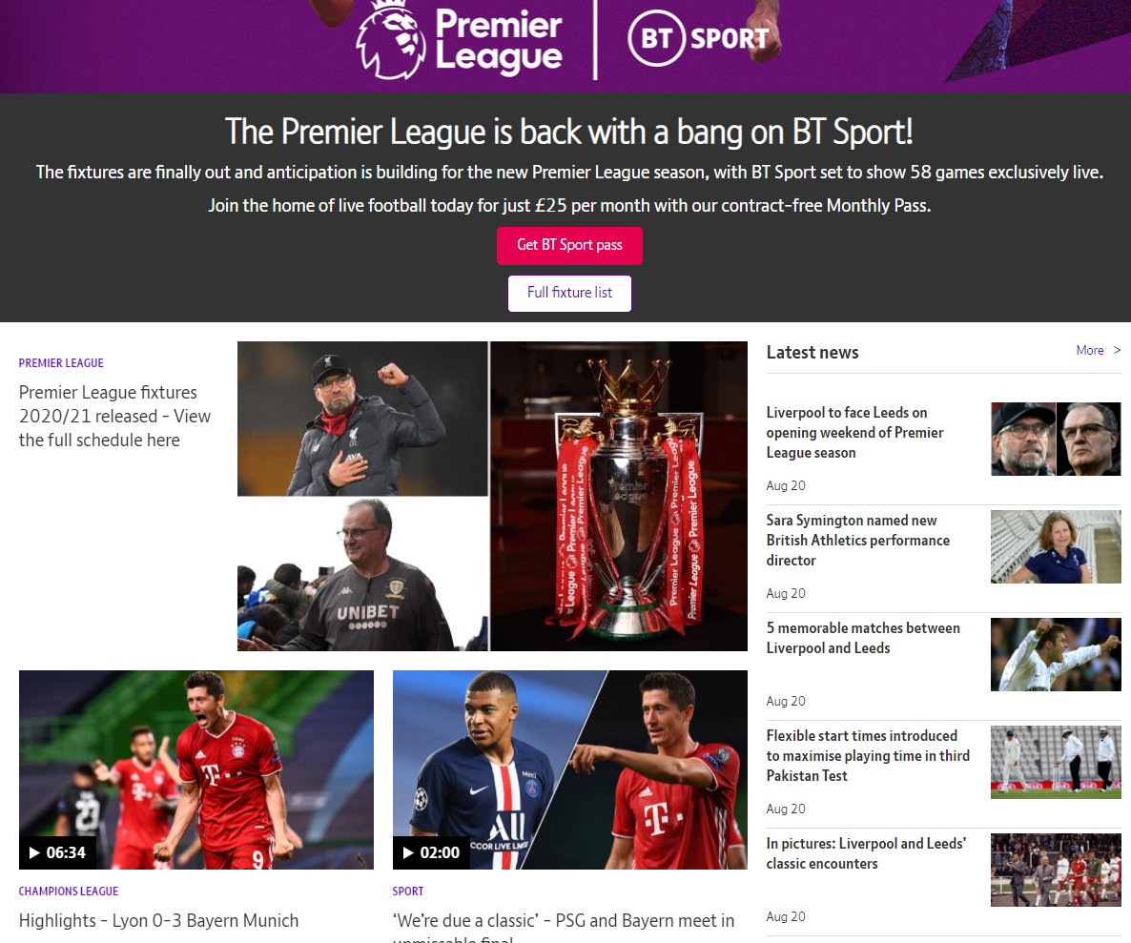
Task: Open Sara Symington British Athletics headline
Action: pos(857,540)
